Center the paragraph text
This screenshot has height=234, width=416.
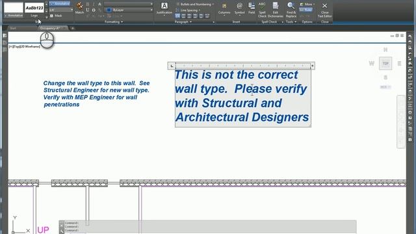(189, 16)
